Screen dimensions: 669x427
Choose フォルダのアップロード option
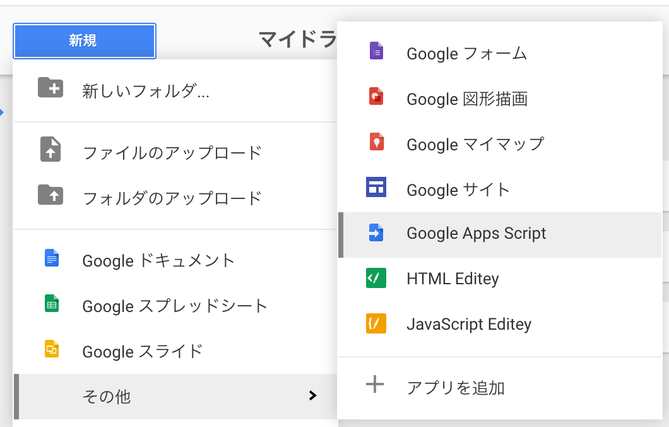pos(175,198)
